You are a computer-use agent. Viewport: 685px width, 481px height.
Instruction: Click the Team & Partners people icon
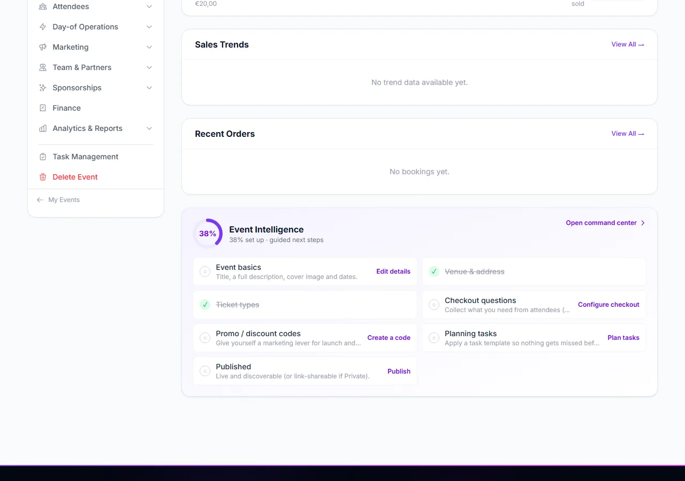pos(43,67)
